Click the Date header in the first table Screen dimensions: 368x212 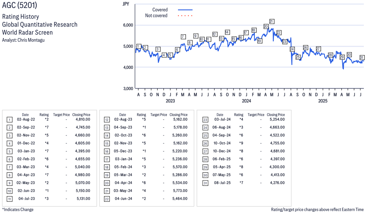[x=25, y=115]
